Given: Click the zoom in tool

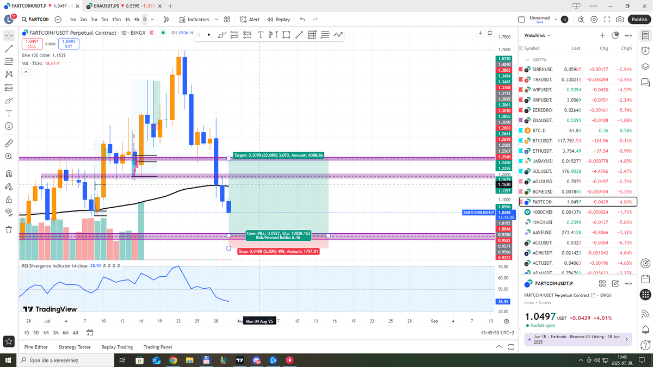Looking at the screenshot, I should pos(9,157).
